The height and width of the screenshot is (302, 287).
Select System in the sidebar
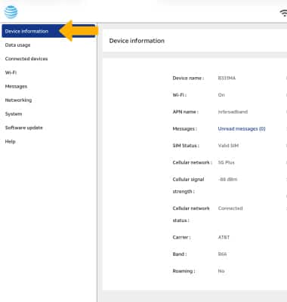pos(14,114)
